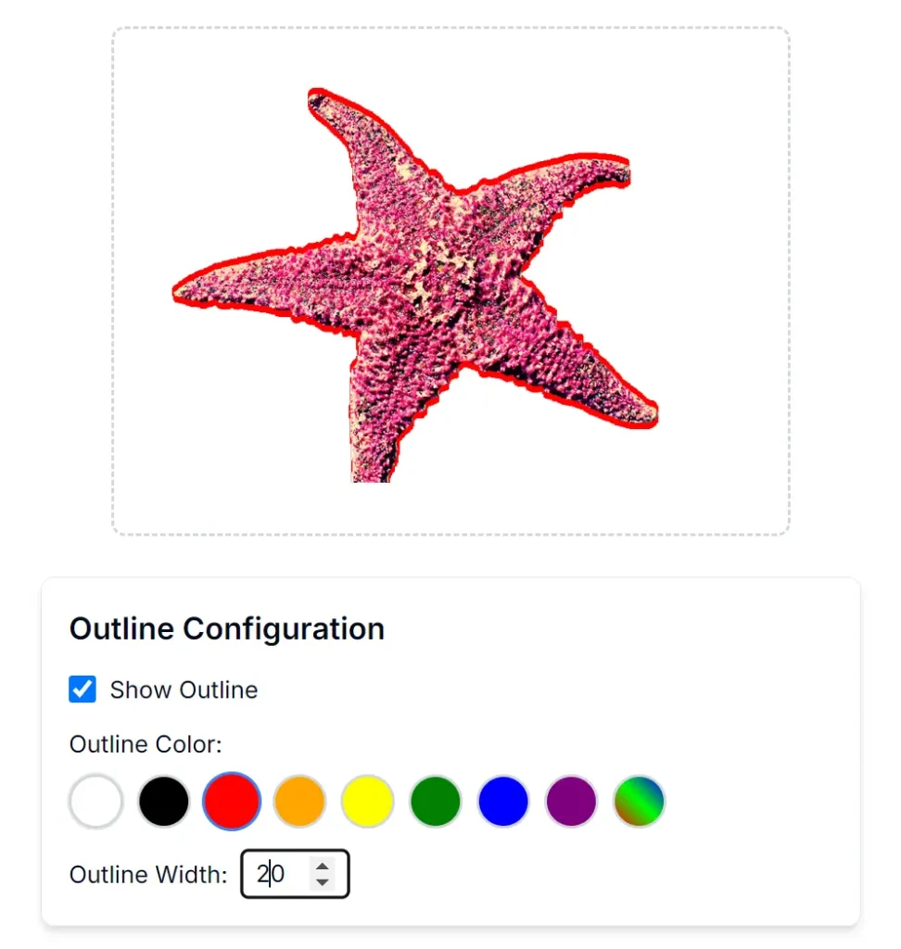Click the currently selected red color swatch

coord(231,801)
